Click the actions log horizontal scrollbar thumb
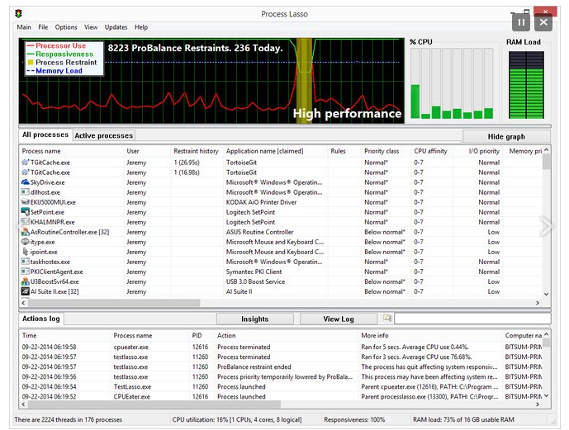Image resolution: width=569 pixels, height=430 pixels. 154,404
